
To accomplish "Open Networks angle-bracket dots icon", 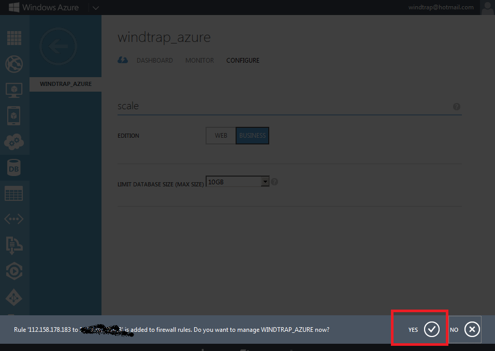I will coord(14,219).
